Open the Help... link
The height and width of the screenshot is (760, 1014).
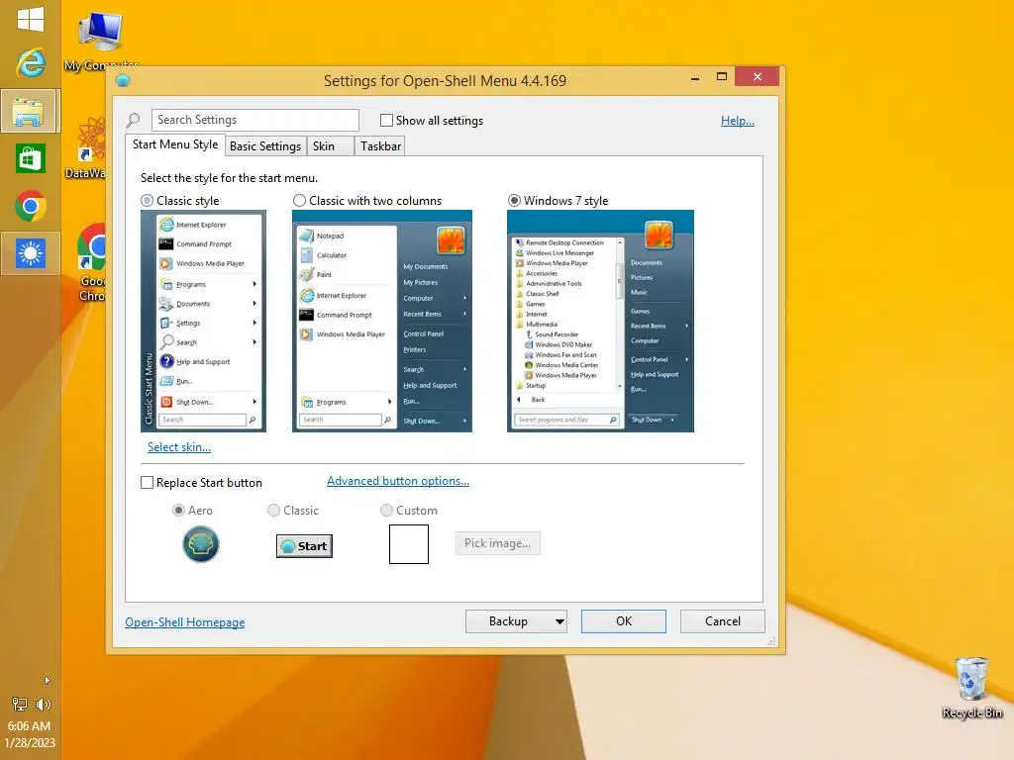tap(737, 120)
